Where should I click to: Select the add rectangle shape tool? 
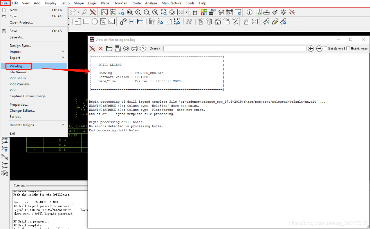pos(86,22)
